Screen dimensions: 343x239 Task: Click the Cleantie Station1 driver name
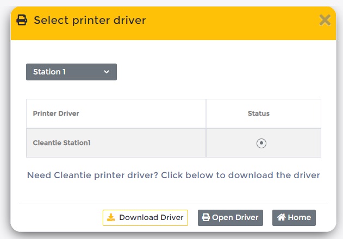[61, 143]
